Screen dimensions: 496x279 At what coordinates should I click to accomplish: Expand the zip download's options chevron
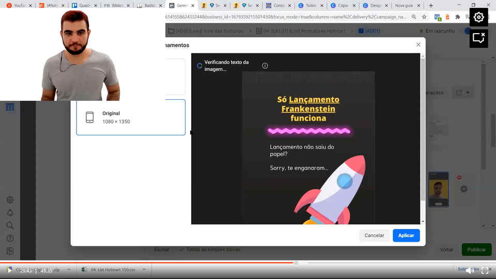[69, 270]
